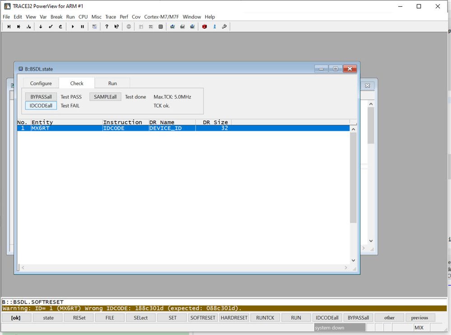Switch to the Configure tab
Viewport: 451px width, 335px height.
point(41,83)
